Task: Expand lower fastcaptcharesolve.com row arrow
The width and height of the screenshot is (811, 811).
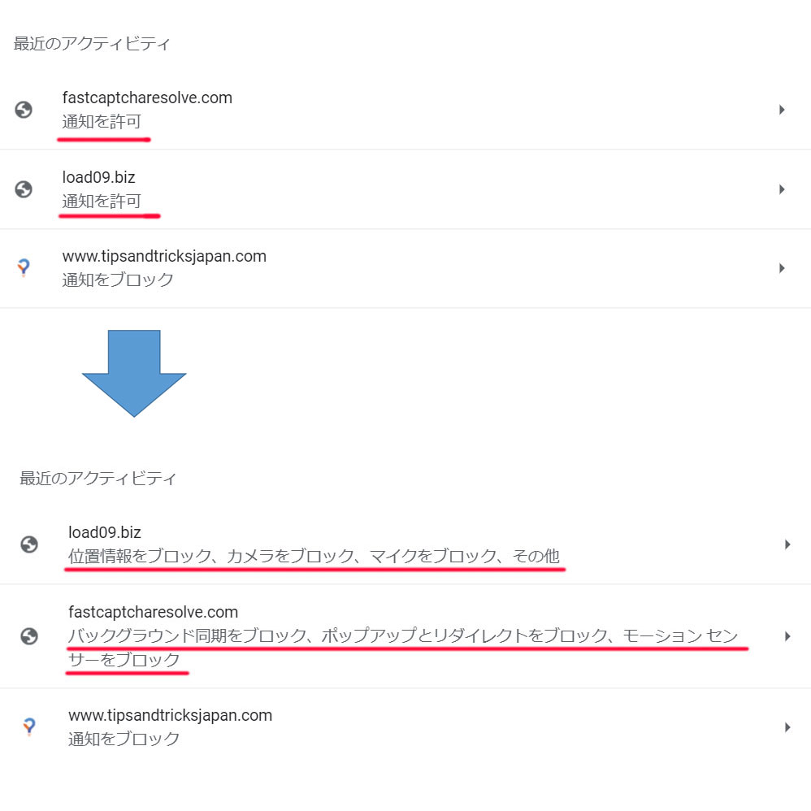Action: tap(787, 635)
